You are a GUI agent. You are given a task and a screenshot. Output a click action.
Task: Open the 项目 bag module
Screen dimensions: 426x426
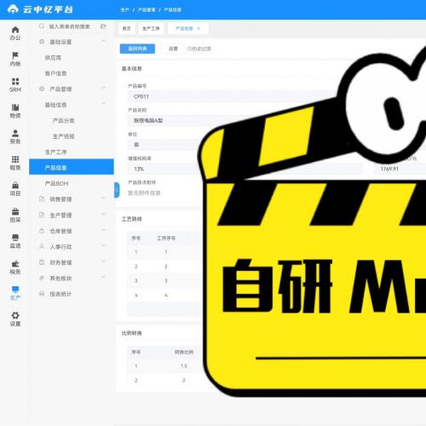(x=15, y=189)
